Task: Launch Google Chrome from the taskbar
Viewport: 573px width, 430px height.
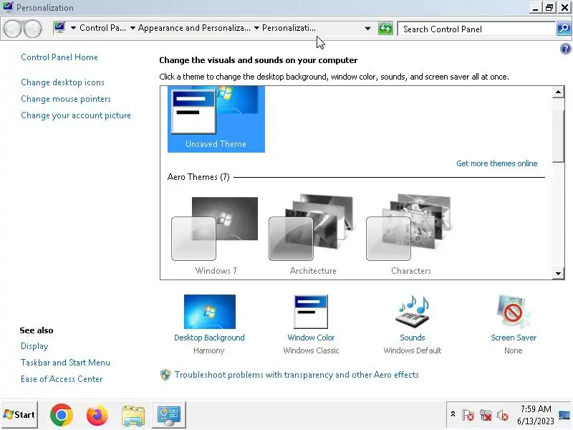Action: click(x=62, y=415)
